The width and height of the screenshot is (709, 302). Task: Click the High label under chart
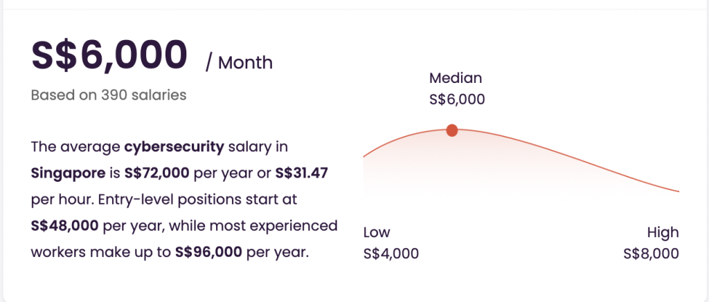click(663, 232)
